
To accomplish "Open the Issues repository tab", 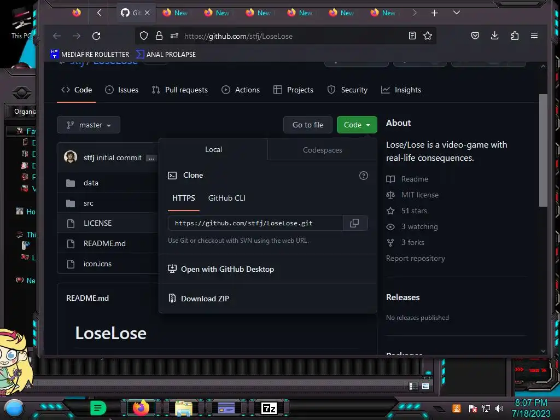I will point(122,90).
